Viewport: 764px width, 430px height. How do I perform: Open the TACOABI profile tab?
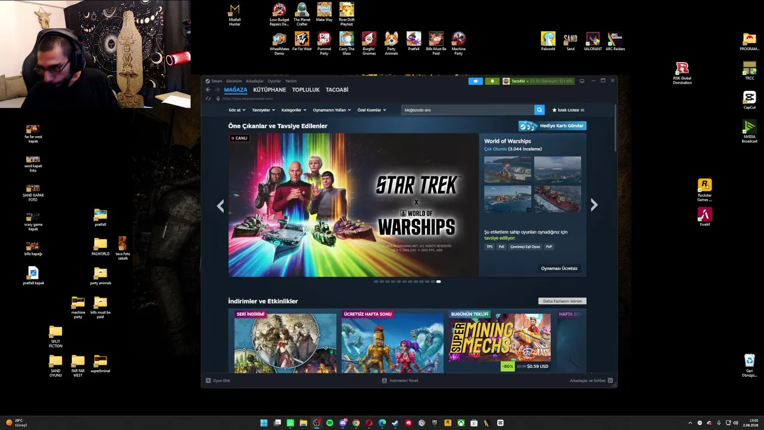coord(337,90)
